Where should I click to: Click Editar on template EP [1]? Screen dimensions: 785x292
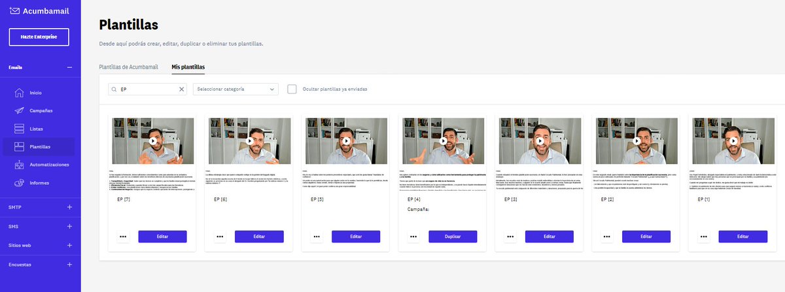point(743,236)
